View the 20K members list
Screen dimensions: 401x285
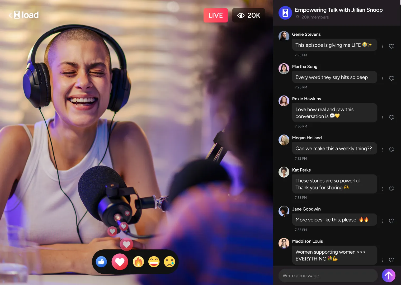tap(312, 17)
